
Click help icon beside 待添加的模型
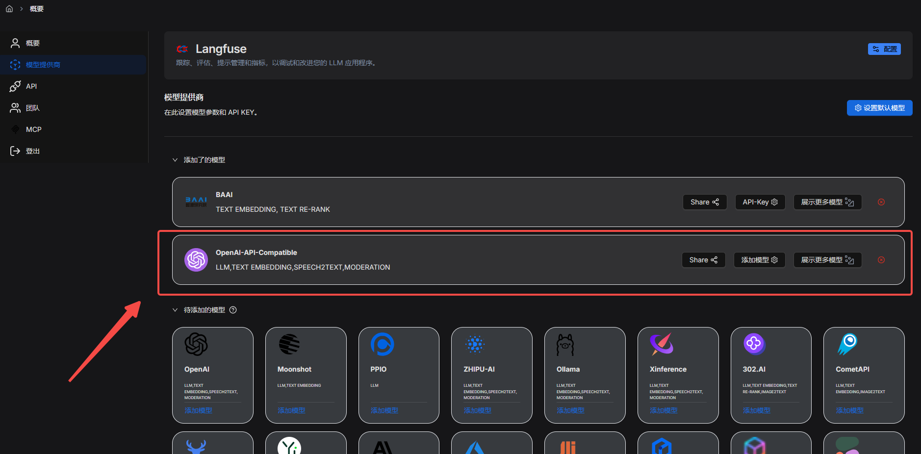pos(233,310)
